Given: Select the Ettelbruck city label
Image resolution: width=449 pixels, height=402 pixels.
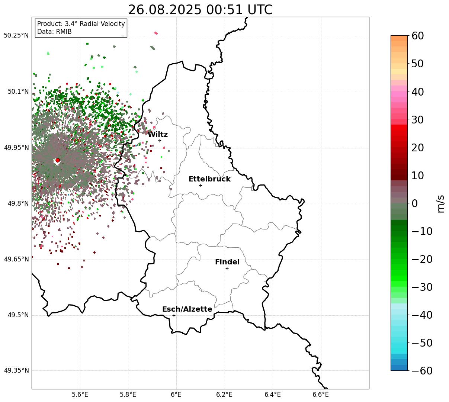Looking at the screenshot, I should [x=209, y=179].
